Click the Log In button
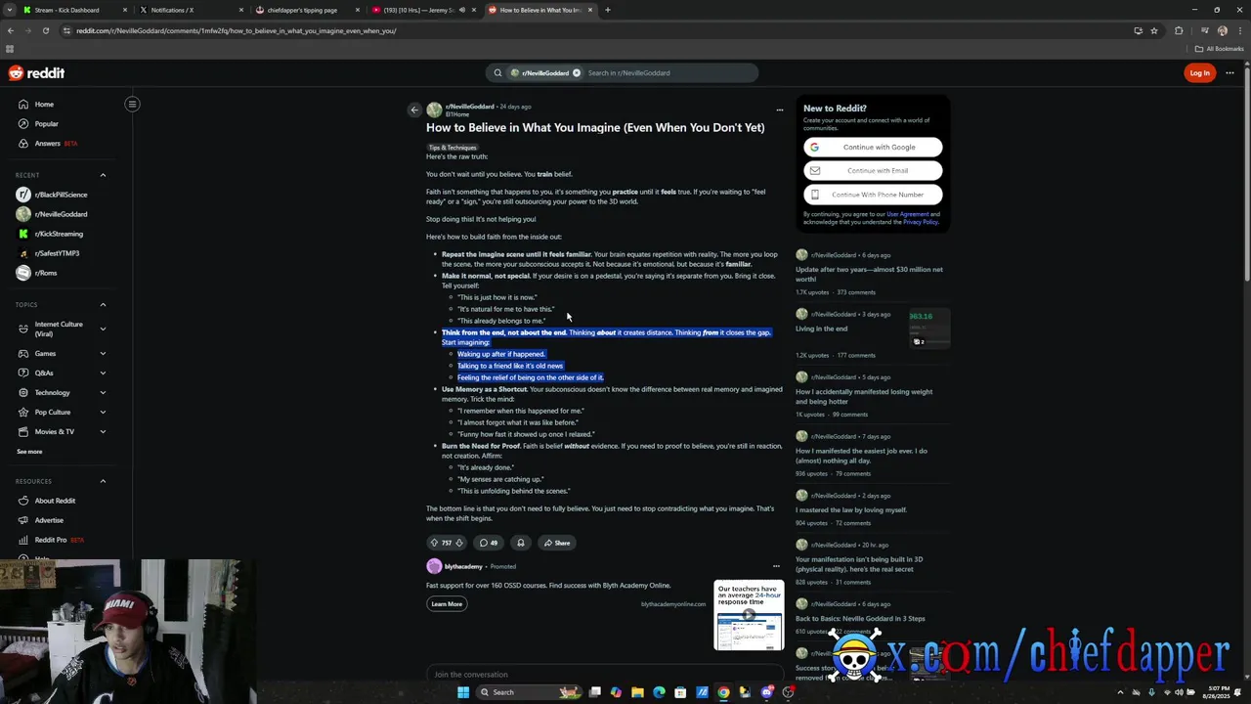 coord(1199,72)
